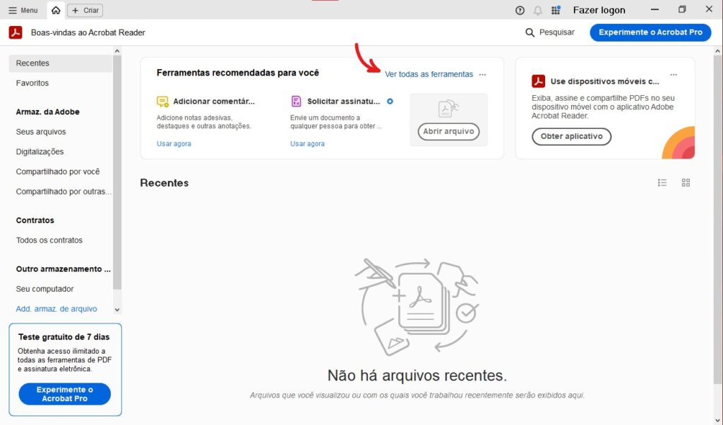Image resolution: width=723 pixels, height=425 pixels.
Task: Click Usar agora under Adicionar comentário
Action: pos(174,144)
